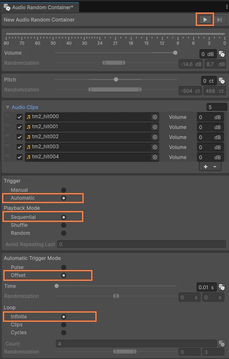Uncheck the tm2_hit001 clip checkbox
229x359 pixels.
coord(20,127)
